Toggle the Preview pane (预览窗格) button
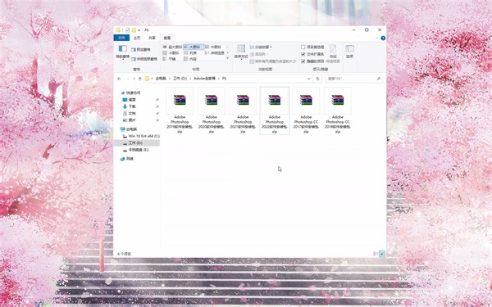 click(x=140, y=49)
